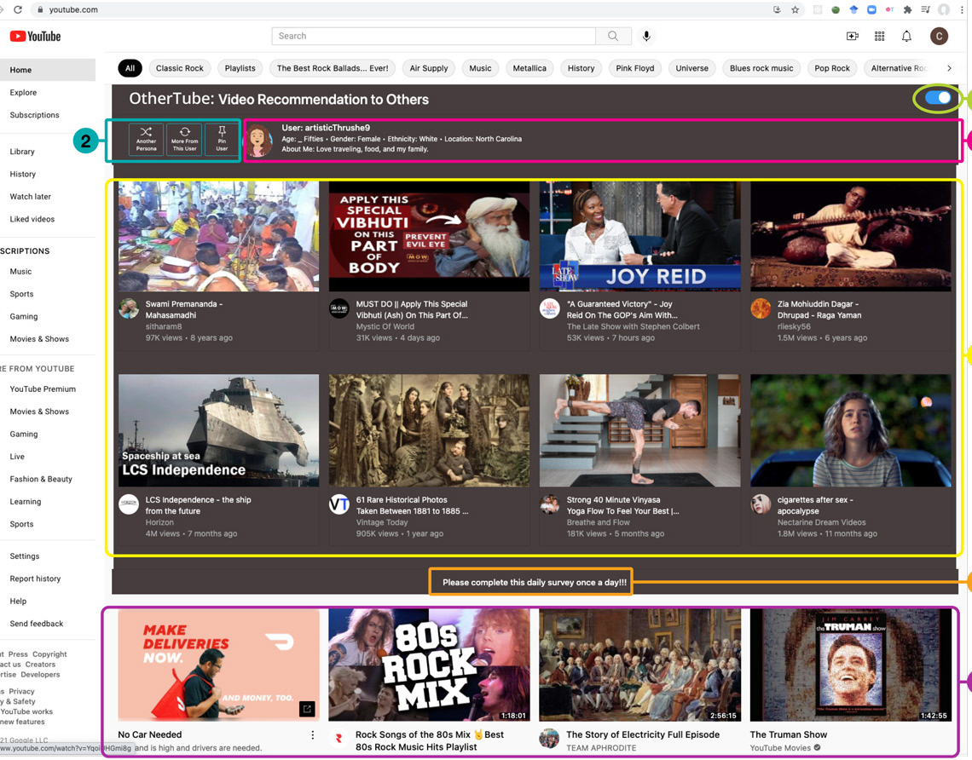Screen dimensions: 972x760
Task: Open the browser extensions puzzle icon
Action: [907, 9]
